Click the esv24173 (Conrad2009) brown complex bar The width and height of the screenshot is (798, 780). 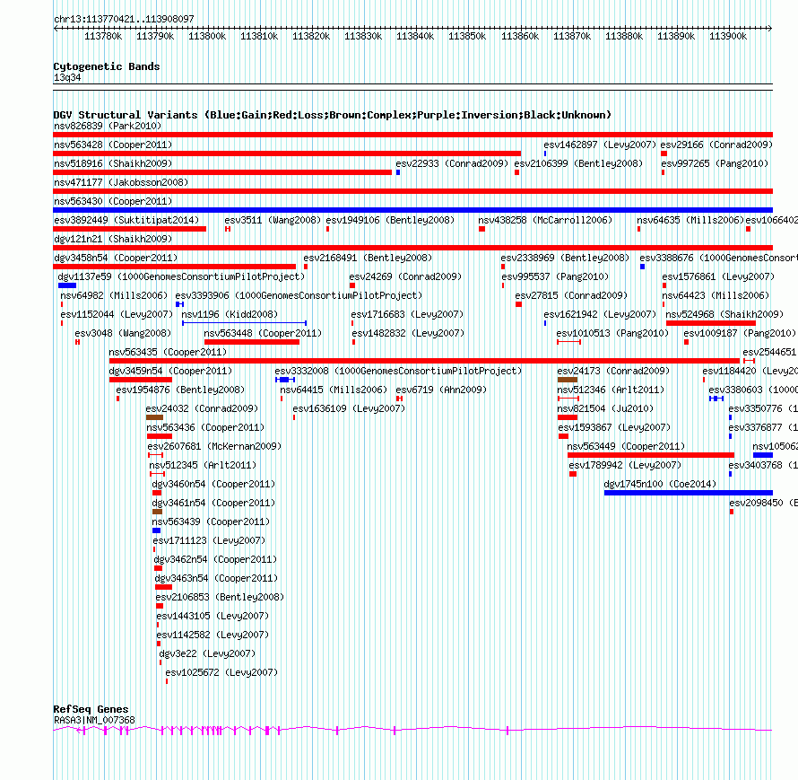click(568, 380)
